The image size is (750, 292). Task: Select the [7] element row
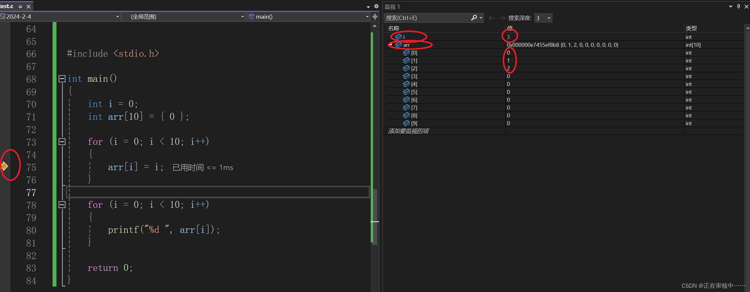tap(565, 107)
